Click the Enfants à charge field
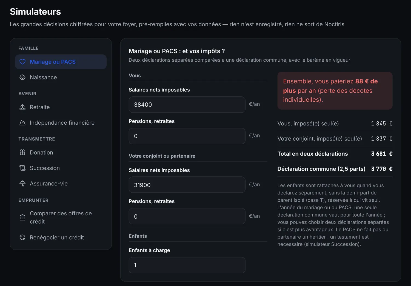 point(187,265)
